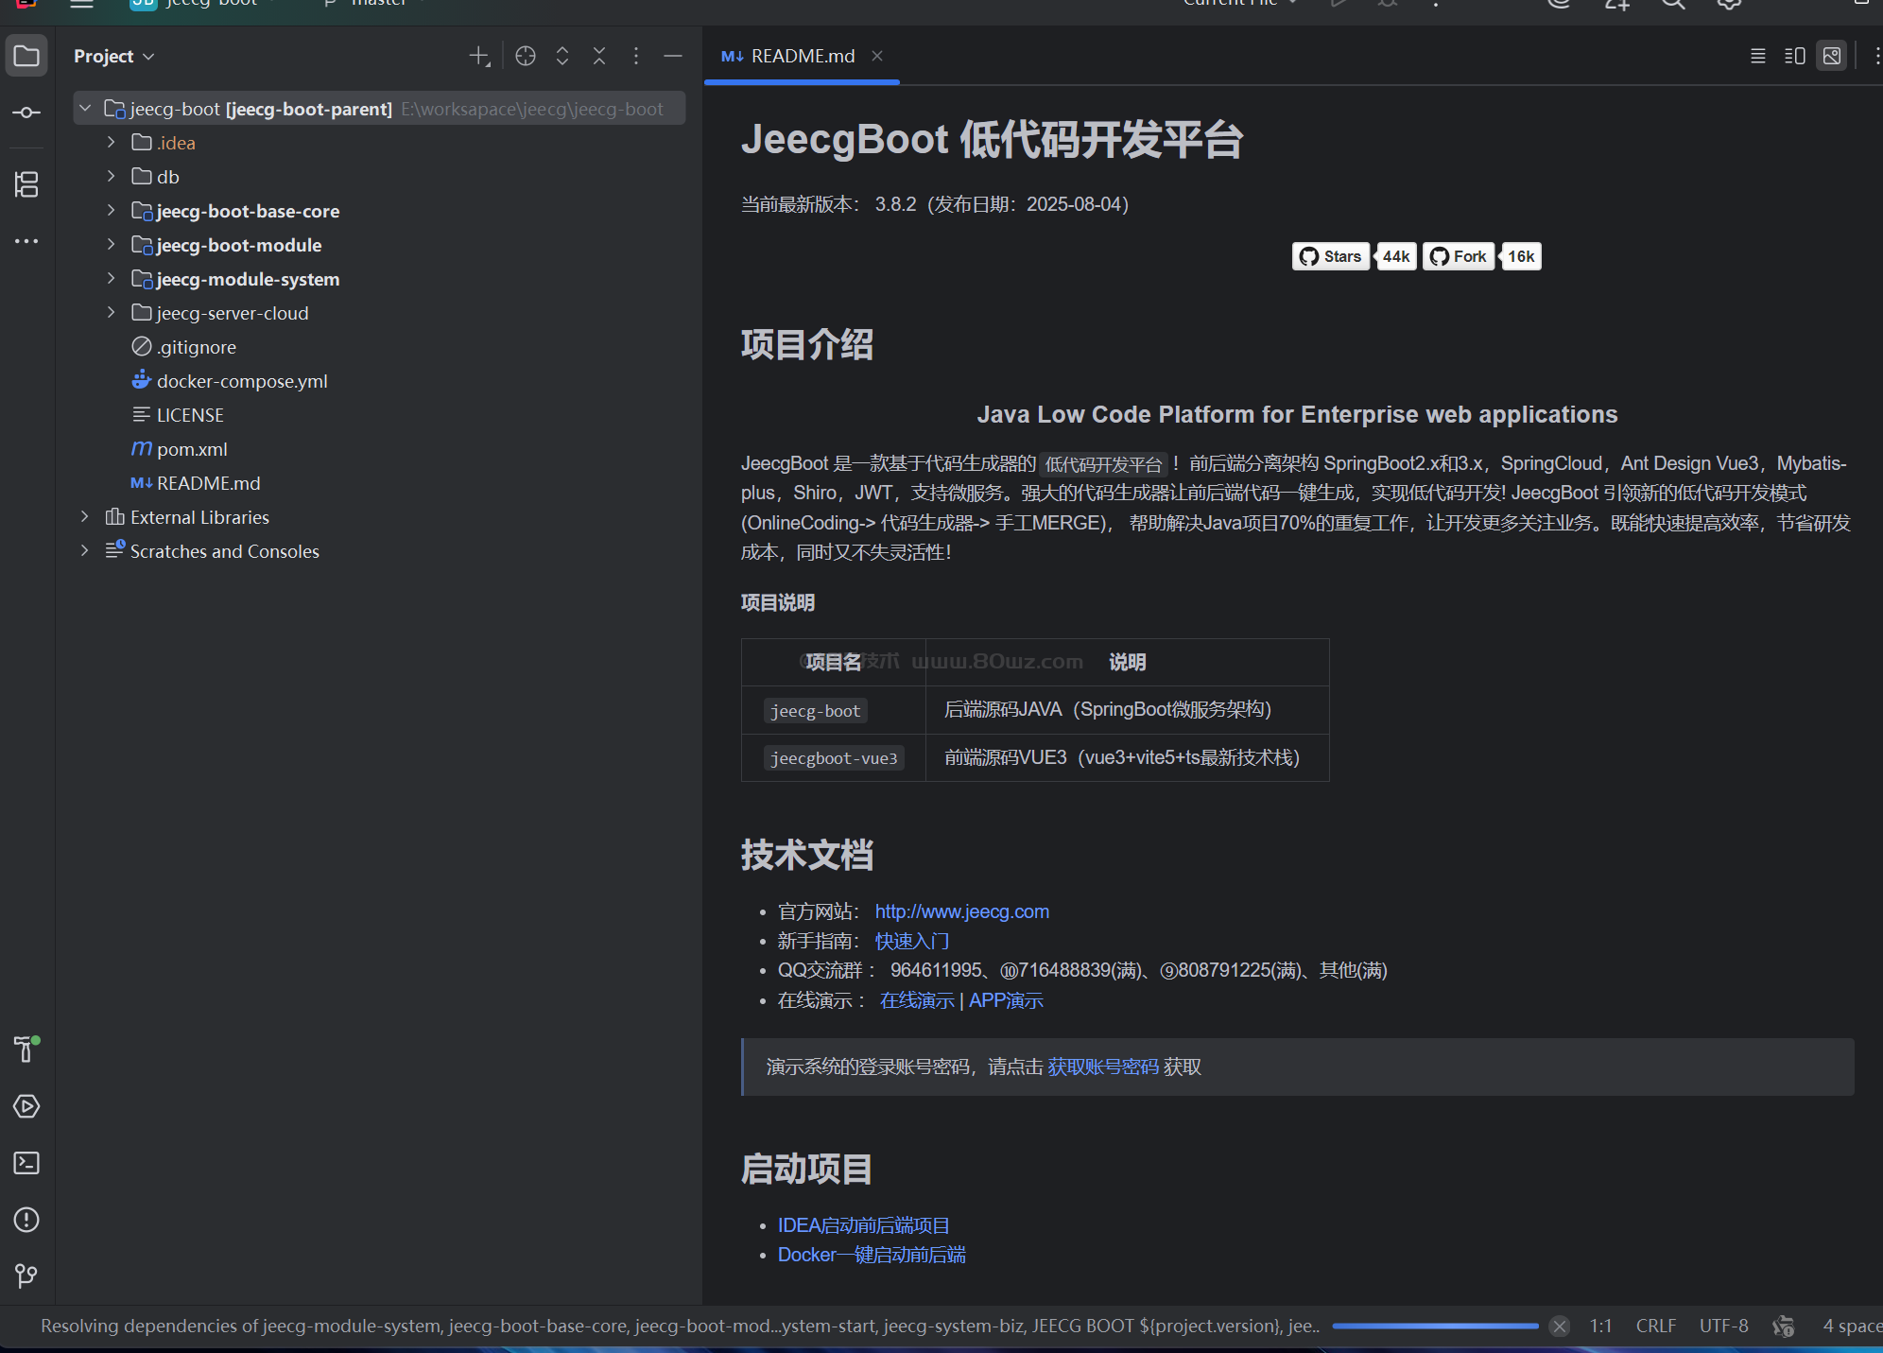Click the GitHub Stars badge

tap(1331, 256)
